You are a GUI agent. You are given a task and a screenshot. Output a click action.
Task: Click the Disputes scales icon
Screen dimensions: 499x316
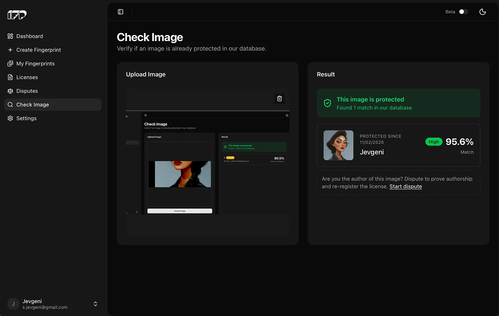click(x=10, y=91)
